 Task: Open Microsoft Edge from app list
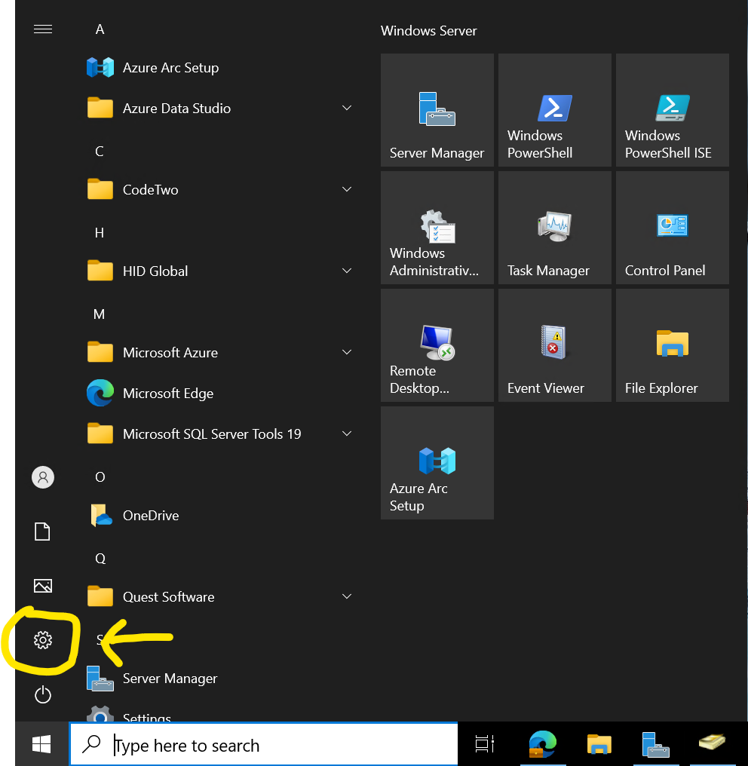pos(167,394)
